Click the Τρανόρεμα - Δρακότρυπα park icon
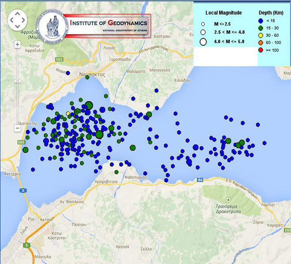Viewport: 291px width, 264px height. pos(228,199)
